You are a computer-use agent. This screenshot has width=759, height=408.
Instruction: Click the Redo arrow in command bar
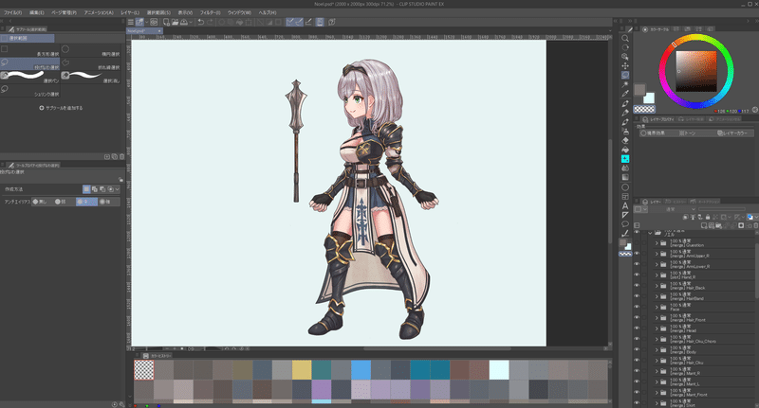pos(210,22)
